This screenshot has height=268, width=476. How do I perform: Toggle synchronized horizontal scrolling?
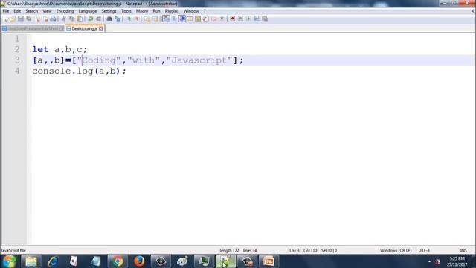[x=155, y=19]
